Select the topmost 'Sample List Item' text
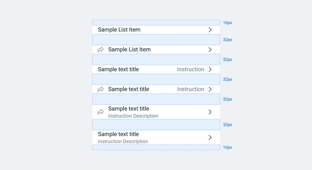Image resolution: width=312 pixels, height=170 pixels. pyautogui.click(x=119, y=30)
